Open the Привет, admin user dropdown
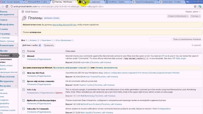203x114 pixels. pyautogui.click(x=193, y=12)
